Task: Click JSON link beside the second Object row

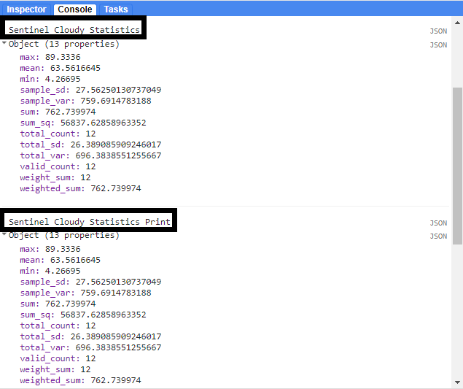Action: tap(437, 236)
